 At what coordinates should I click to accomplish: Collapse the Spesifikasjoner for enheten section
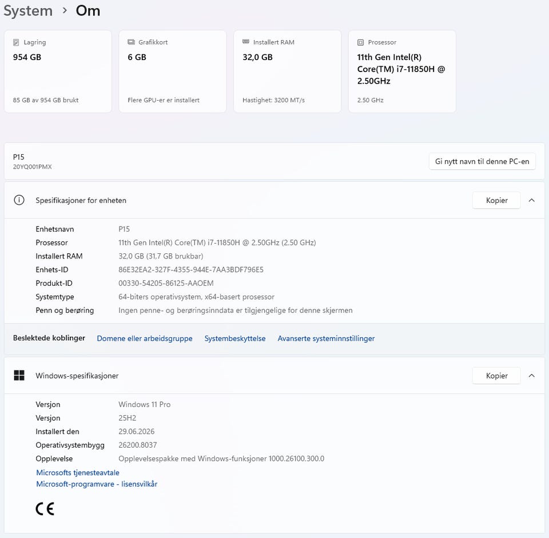click(x=531, y=200)
